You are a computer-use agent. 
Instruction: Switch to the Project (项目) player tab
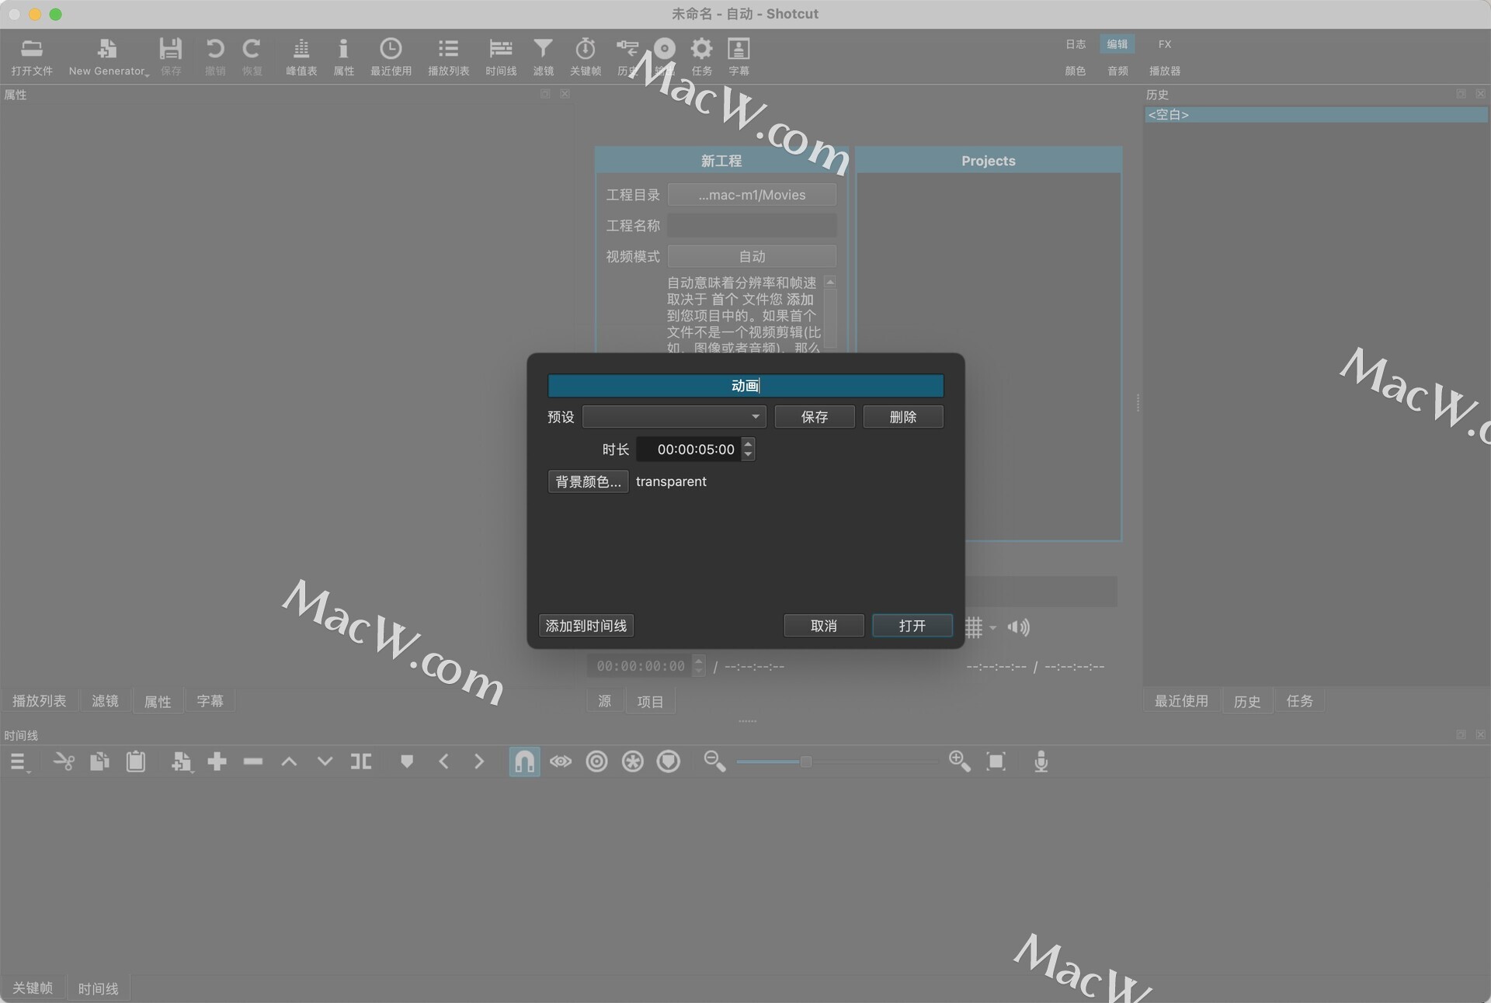coord(650,702)
